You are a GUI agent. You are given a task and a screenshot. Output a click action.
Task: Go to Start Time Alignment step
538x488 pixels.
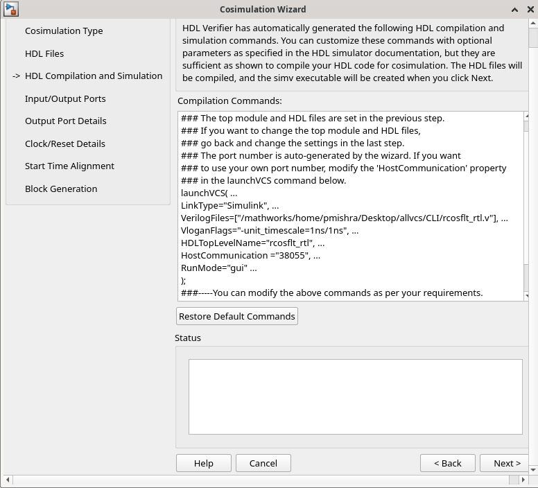coord(69,166)
